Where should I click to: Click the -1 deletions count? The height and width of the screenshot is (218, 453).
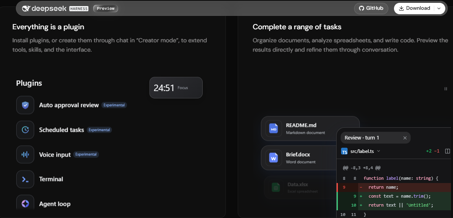point(437,151)
